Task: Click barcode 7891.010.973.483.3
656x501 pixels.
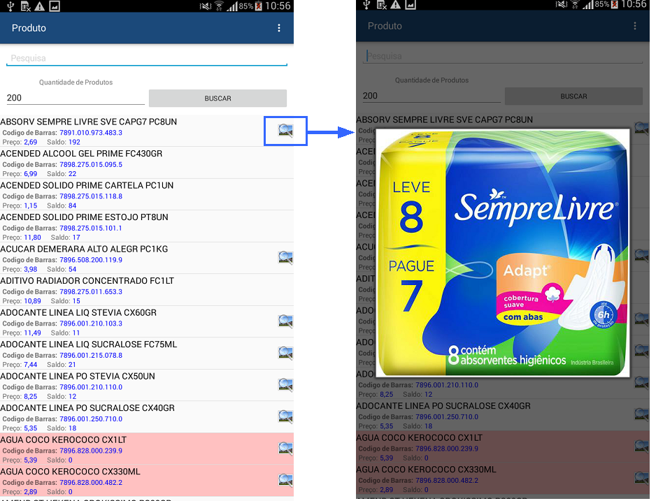Action: click(91, 133)
